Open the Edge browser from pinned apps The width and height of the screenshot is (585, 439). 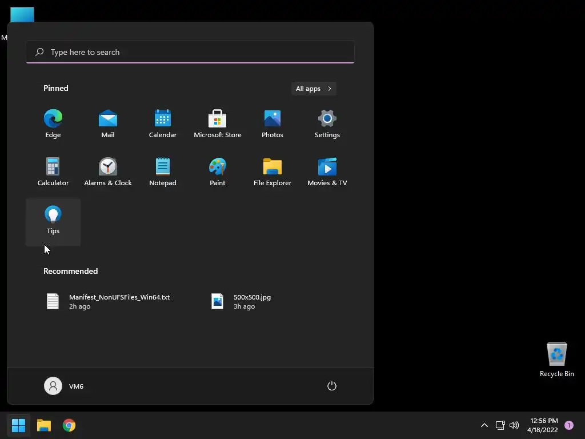[53, 124]
